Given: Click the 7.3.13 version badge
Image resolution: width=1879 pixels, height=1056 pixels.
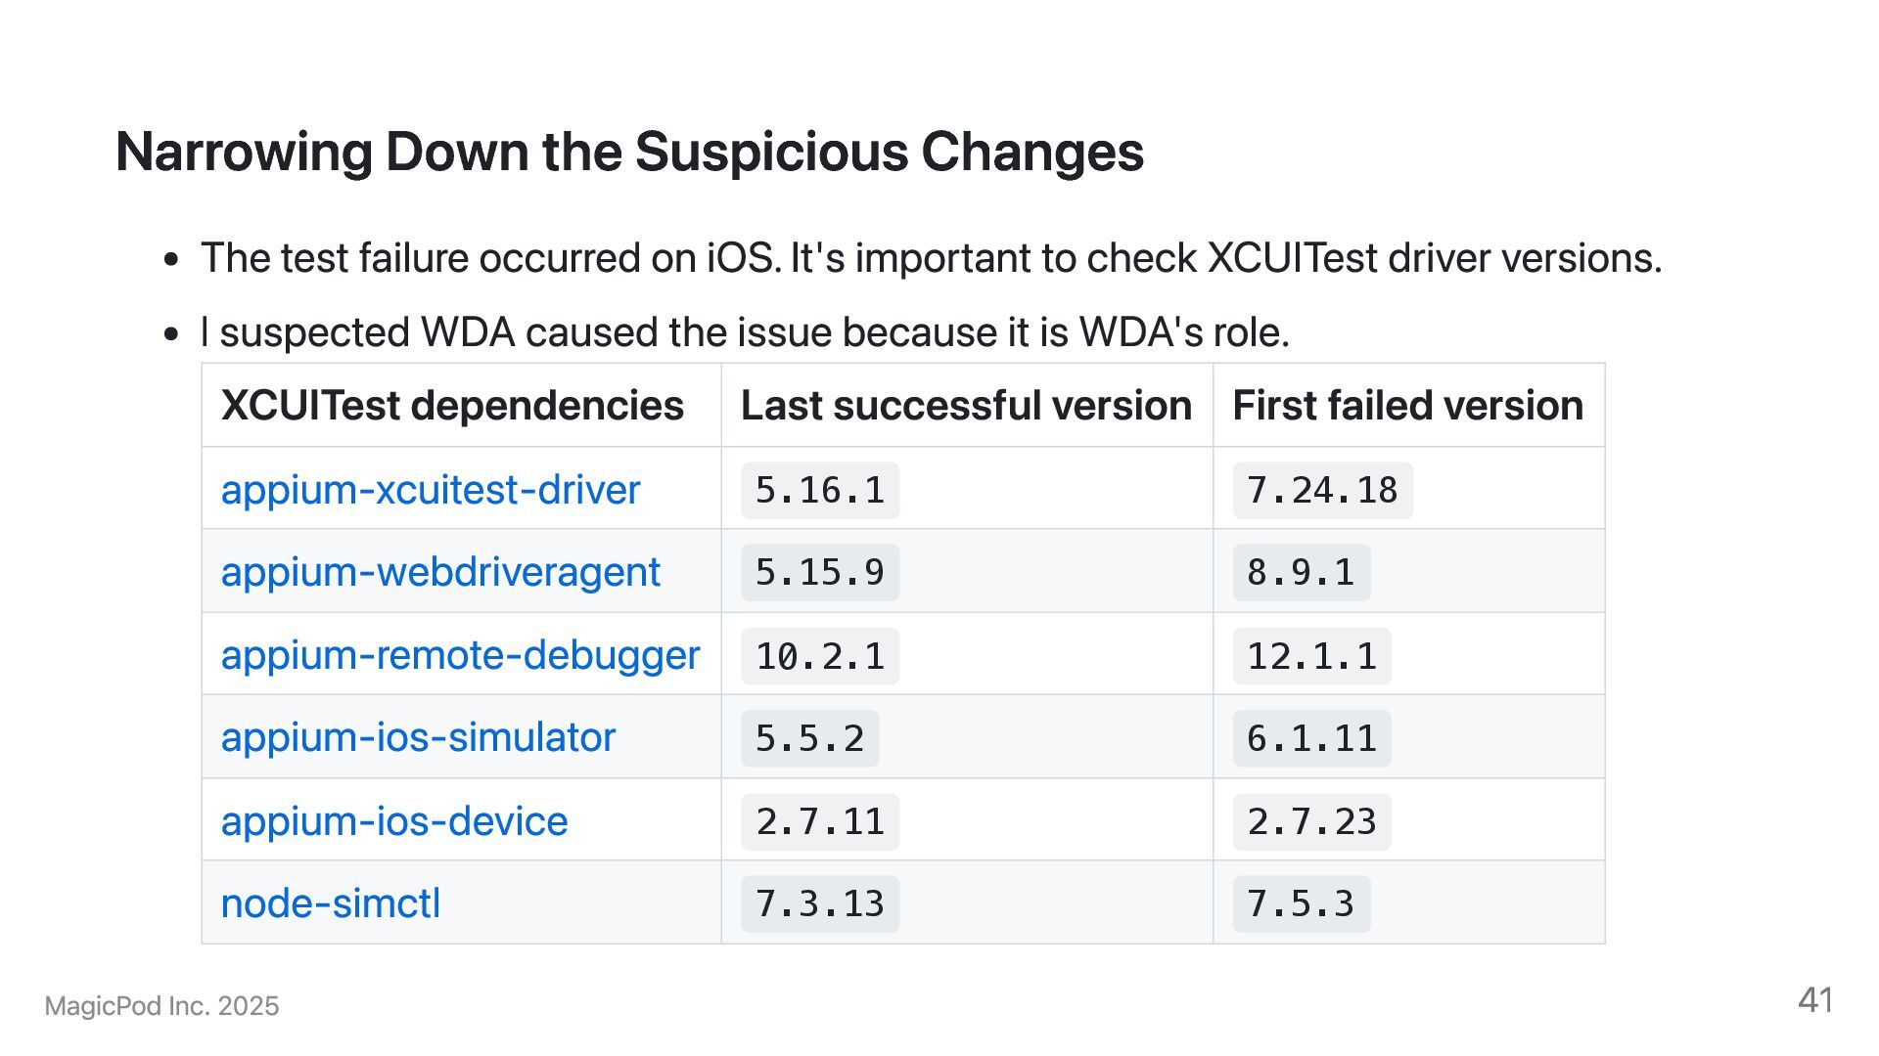Looking at the screenshot, I should (x=820, y=903).
